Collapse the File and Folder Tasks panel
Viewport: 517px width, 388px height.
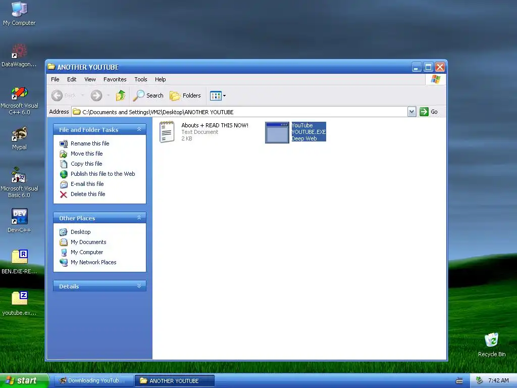(139, 129)
